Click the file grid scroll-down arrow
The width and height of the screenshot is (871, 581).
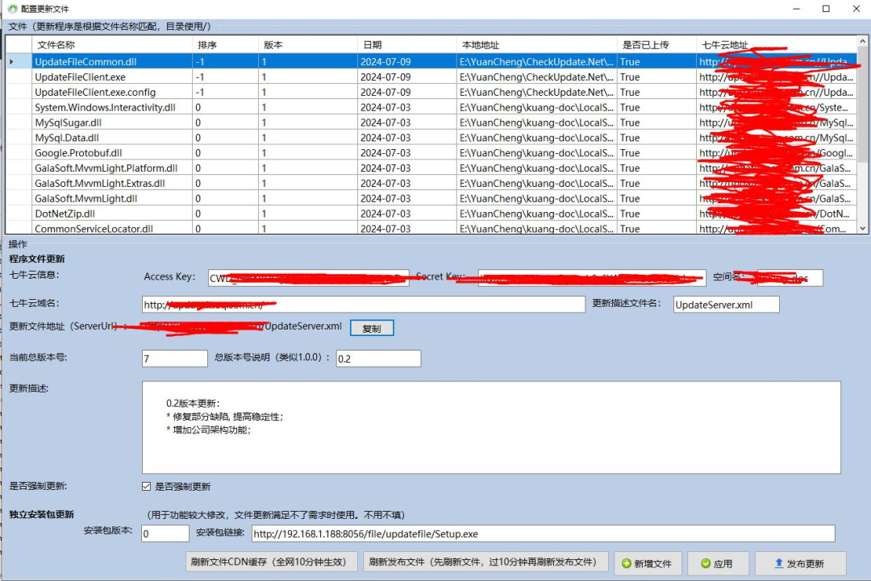(863, 228)
